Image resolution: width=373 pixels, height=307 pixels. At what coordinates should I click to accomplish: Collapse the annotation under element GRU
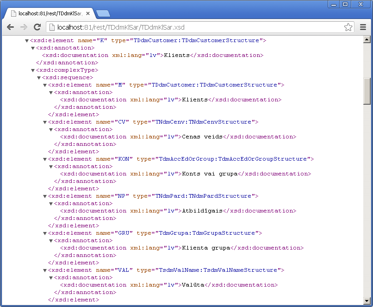[50, 241]
